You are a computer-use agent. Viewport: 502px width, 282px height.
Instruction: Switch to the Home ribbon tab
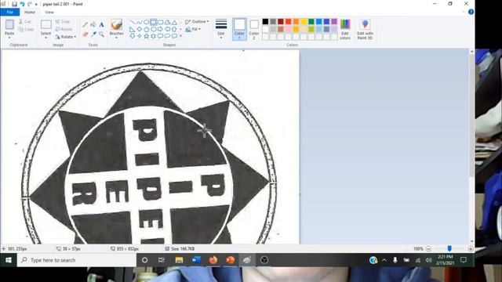[30, 13]
